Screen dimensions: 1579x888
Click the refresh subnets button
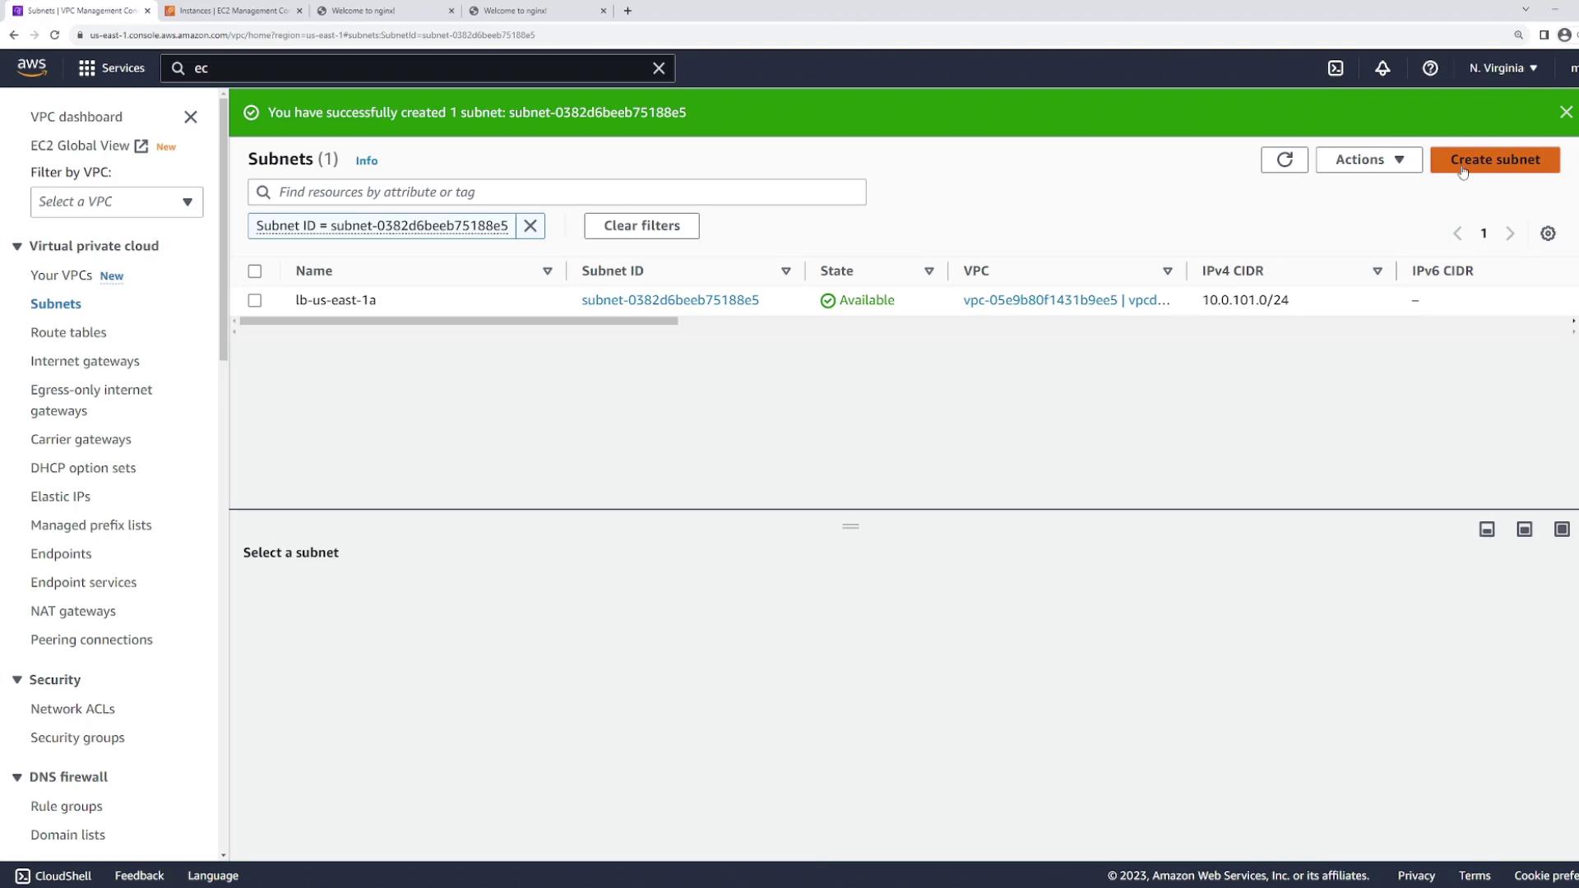click(1284, 160)
